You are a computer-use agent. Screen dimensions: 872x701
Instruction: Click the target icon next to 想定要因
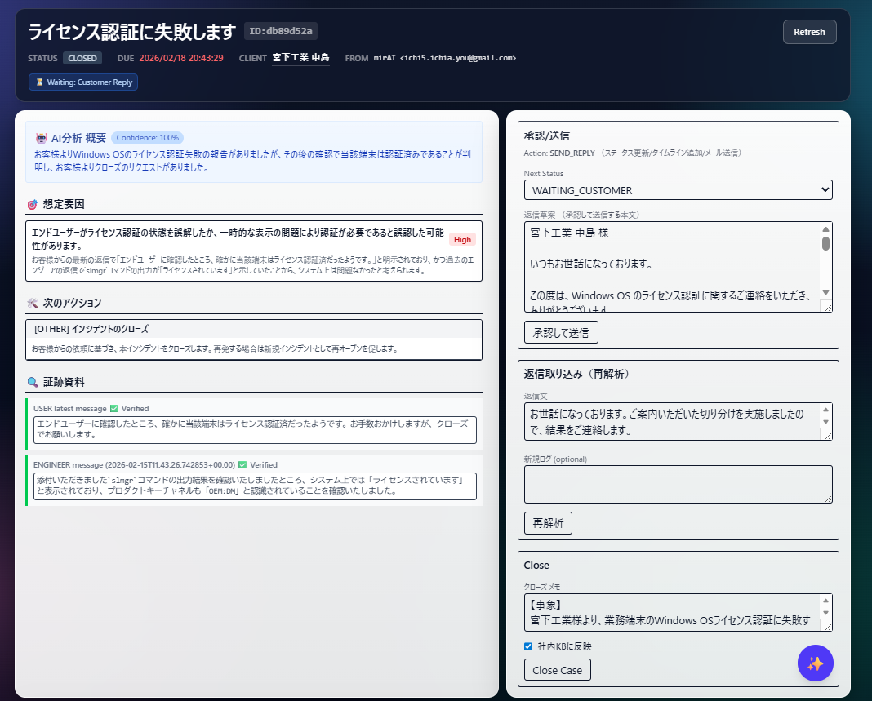point(33,203)
